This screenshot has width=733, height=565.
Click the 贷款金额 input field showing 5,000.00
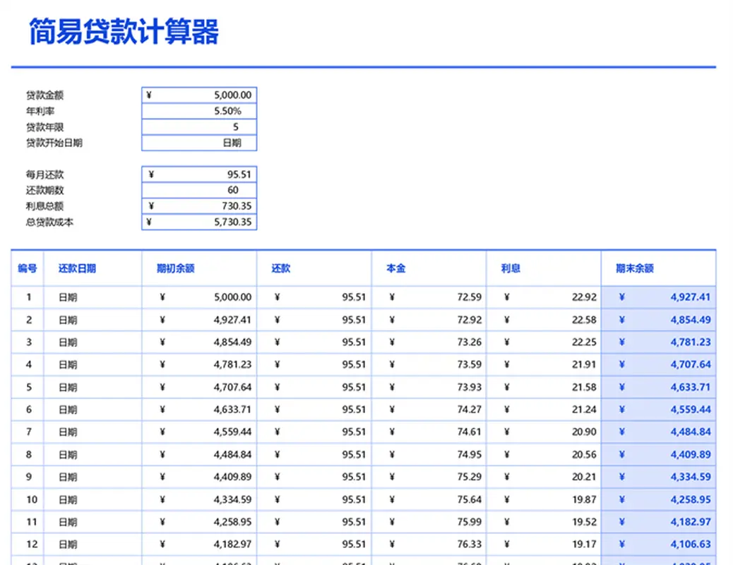(x=198, y=95)
